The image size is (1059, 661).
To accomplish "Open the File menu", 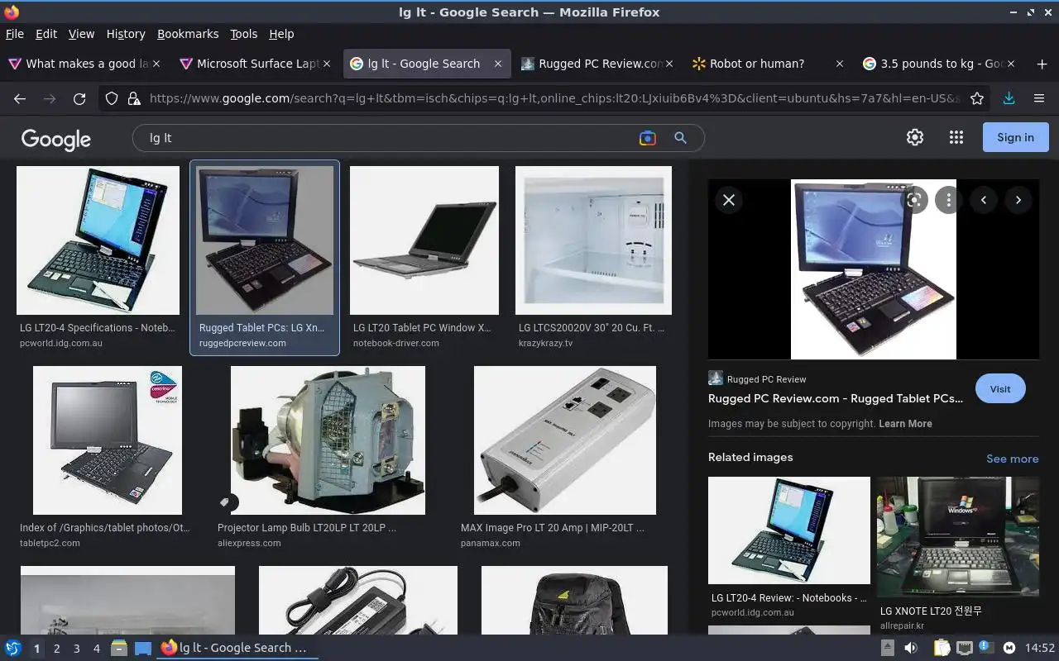I will 15,34.
